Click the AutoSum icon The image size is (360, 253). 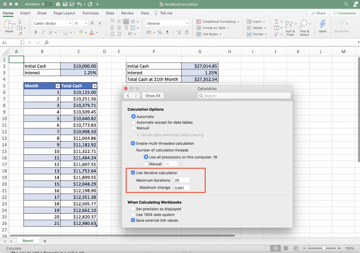pyautogui.click(x=277, y=21)
